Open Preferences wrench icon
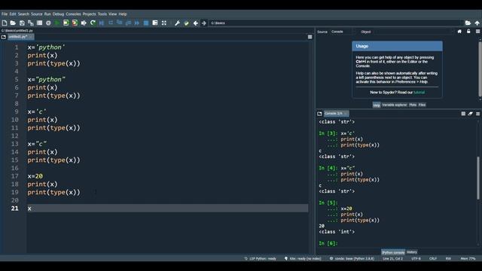 coord(178,23)
